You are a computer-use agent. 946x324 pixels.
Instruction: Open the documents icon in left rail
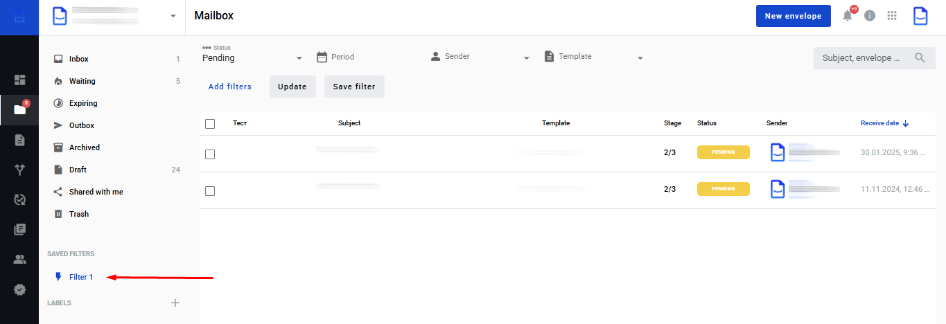(19, 140)
